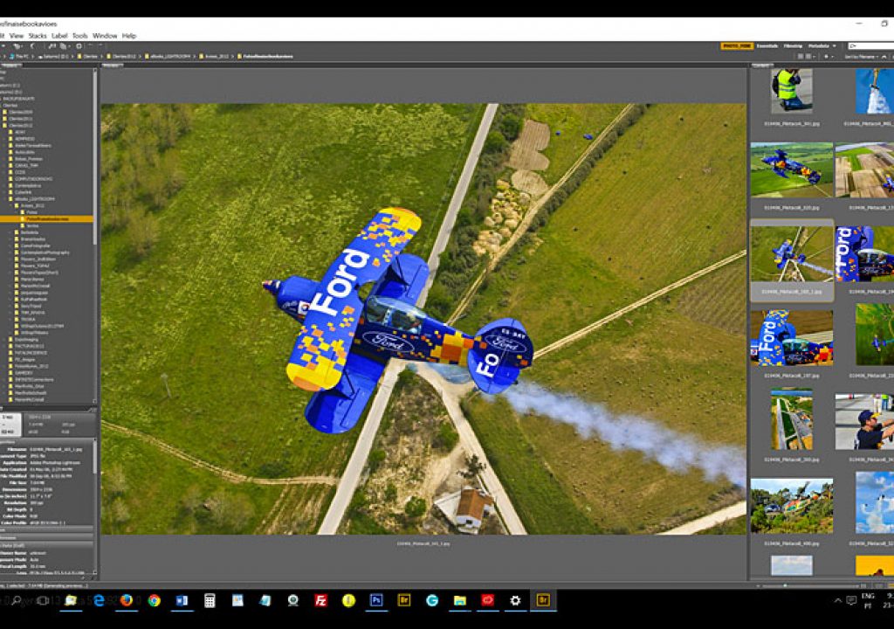
Task: Select the highlighted folder in Folders tree
Action: tap(47, 218)
